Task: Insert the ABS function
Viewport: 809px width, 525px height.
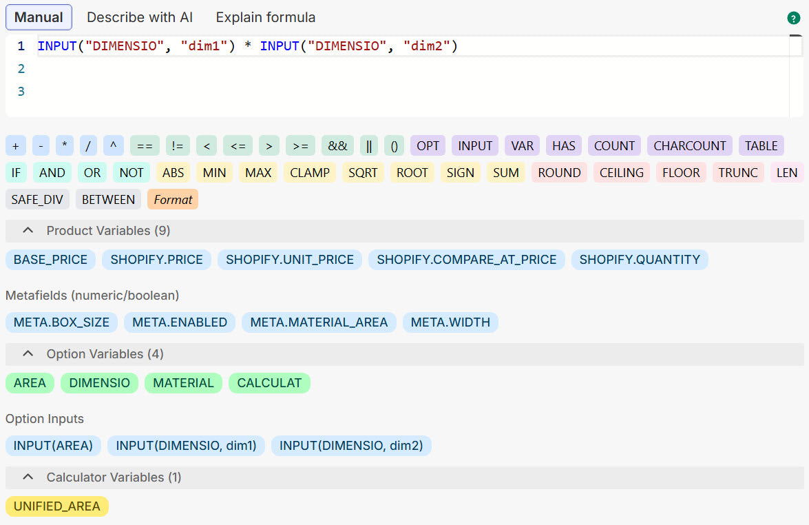Action: coord(174,173)
